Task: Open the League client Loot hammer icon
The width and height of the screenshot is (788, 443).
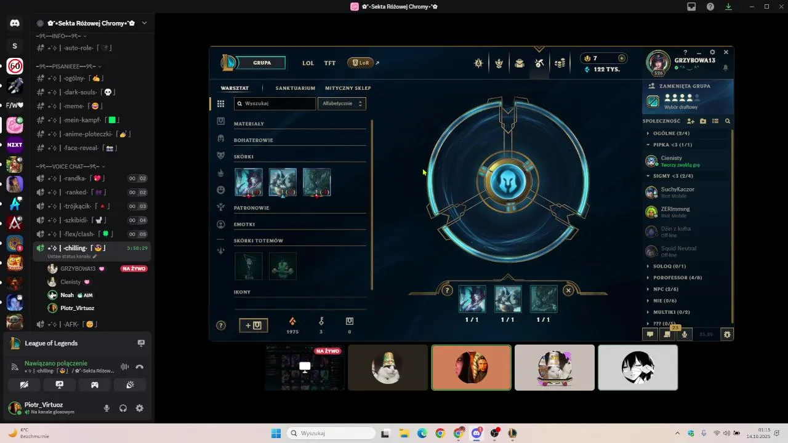Action: (x=539, y=63)
